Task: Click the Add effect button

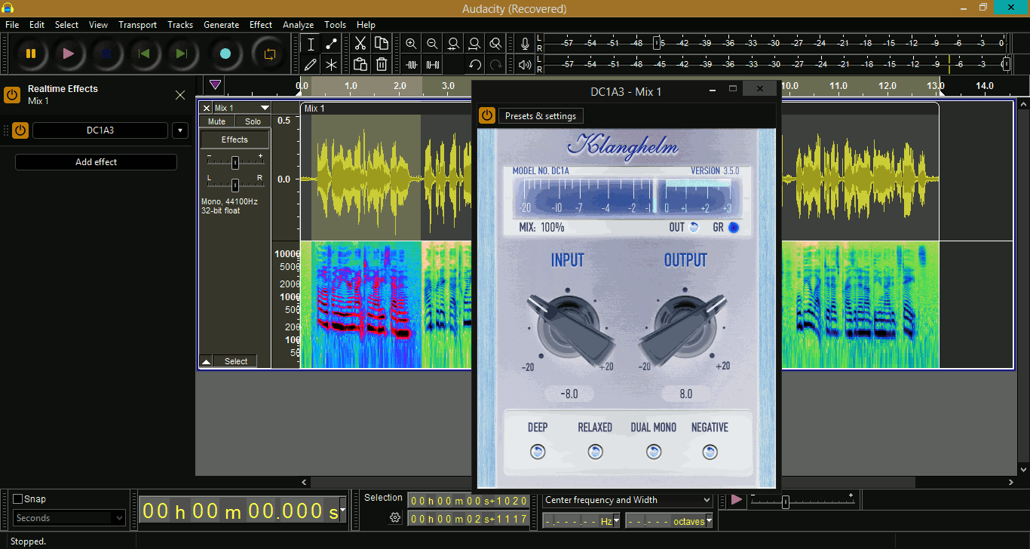Action: (x=96, y=161)
